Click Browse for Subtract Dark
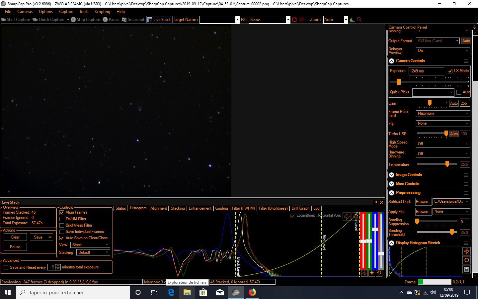 point(423,202)
